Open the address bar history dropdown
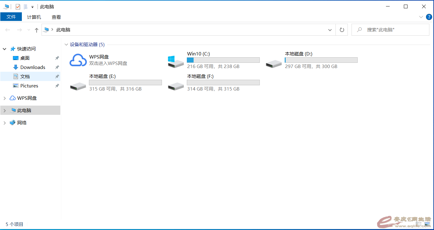Viewport: 434px width, 230px height. (x=330, y=30)
